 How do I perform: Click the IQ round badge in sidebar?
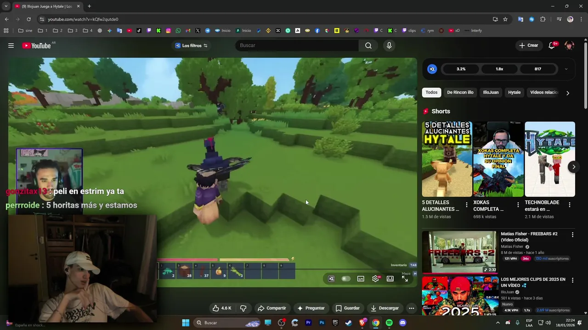[432, 69]
